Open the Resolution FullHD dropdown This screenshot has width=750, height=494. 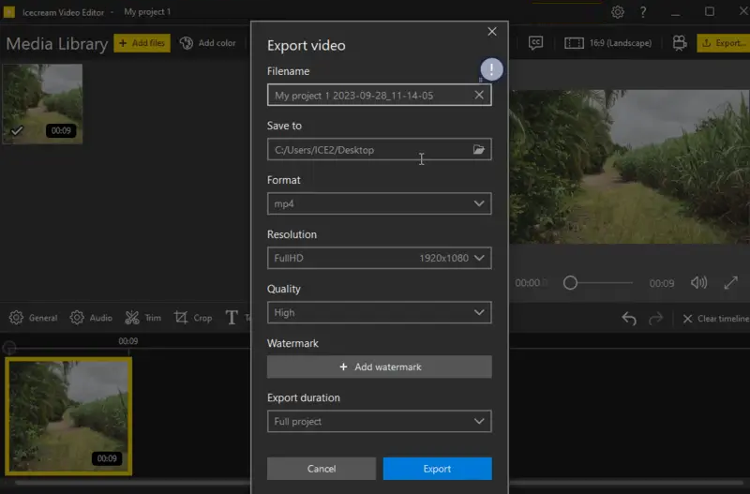379,259
